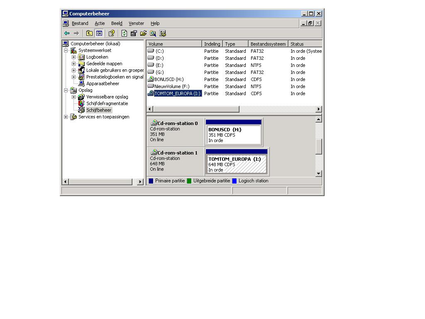425x319 pixels.
Task: Click the drive icon for volume (G:)
Action: pos(151,72)
